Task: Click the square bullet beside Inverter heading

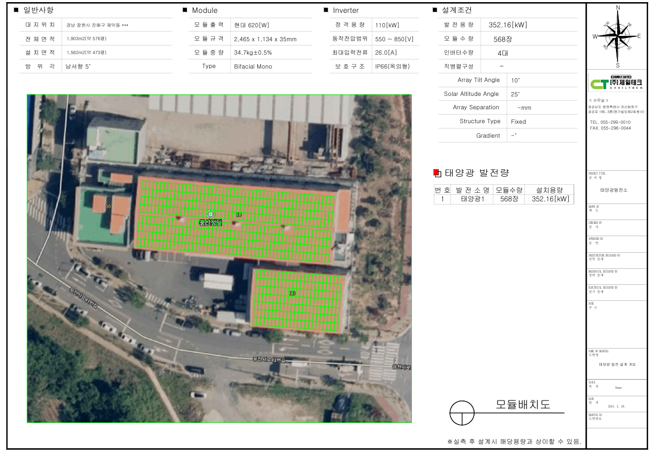Action: point(326,10)
